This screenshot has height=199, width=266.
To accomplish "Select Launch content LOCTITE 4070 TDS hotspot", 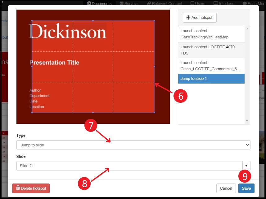I will pyautogui.click(x=211, y=50).
